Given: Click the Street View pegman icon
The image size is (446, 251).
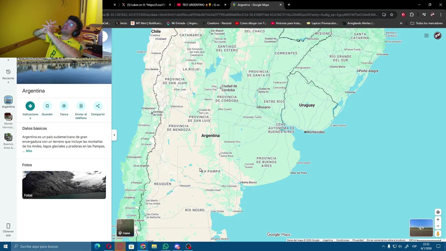Looking at the screenshot, I should [x=438, y=234].
